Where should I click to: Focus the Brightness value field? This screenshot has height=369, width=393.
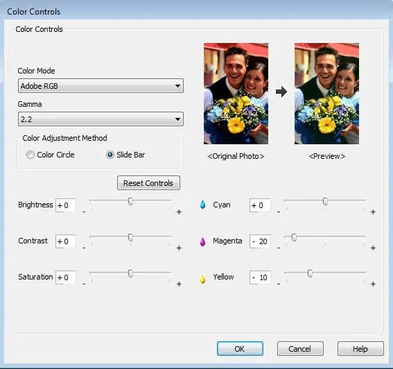pos(66,205)
